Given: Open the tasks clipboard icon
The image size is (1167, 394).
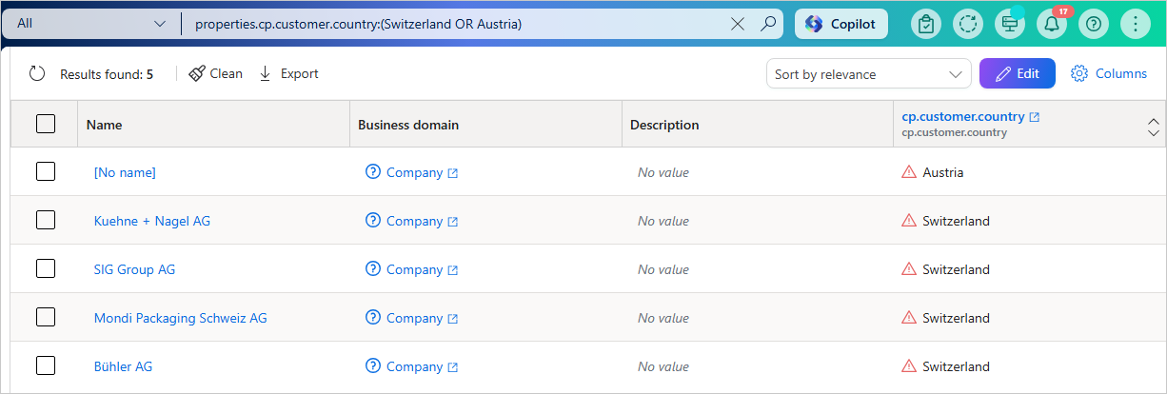Looking at the screenshot, I should [x=926, y=24].
